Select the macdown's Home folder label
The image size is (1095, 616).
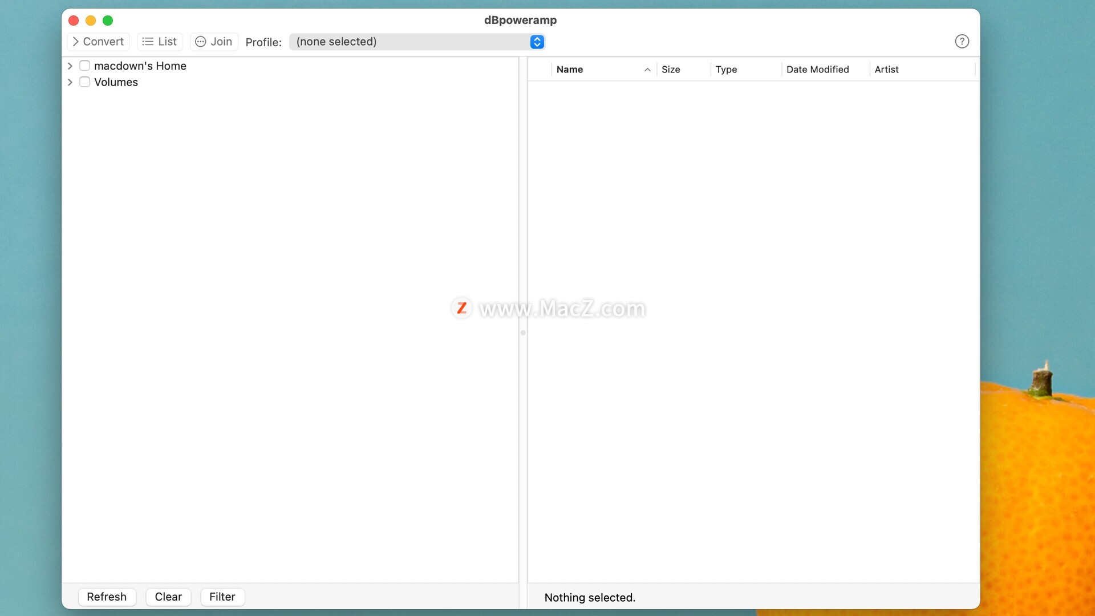140,66
